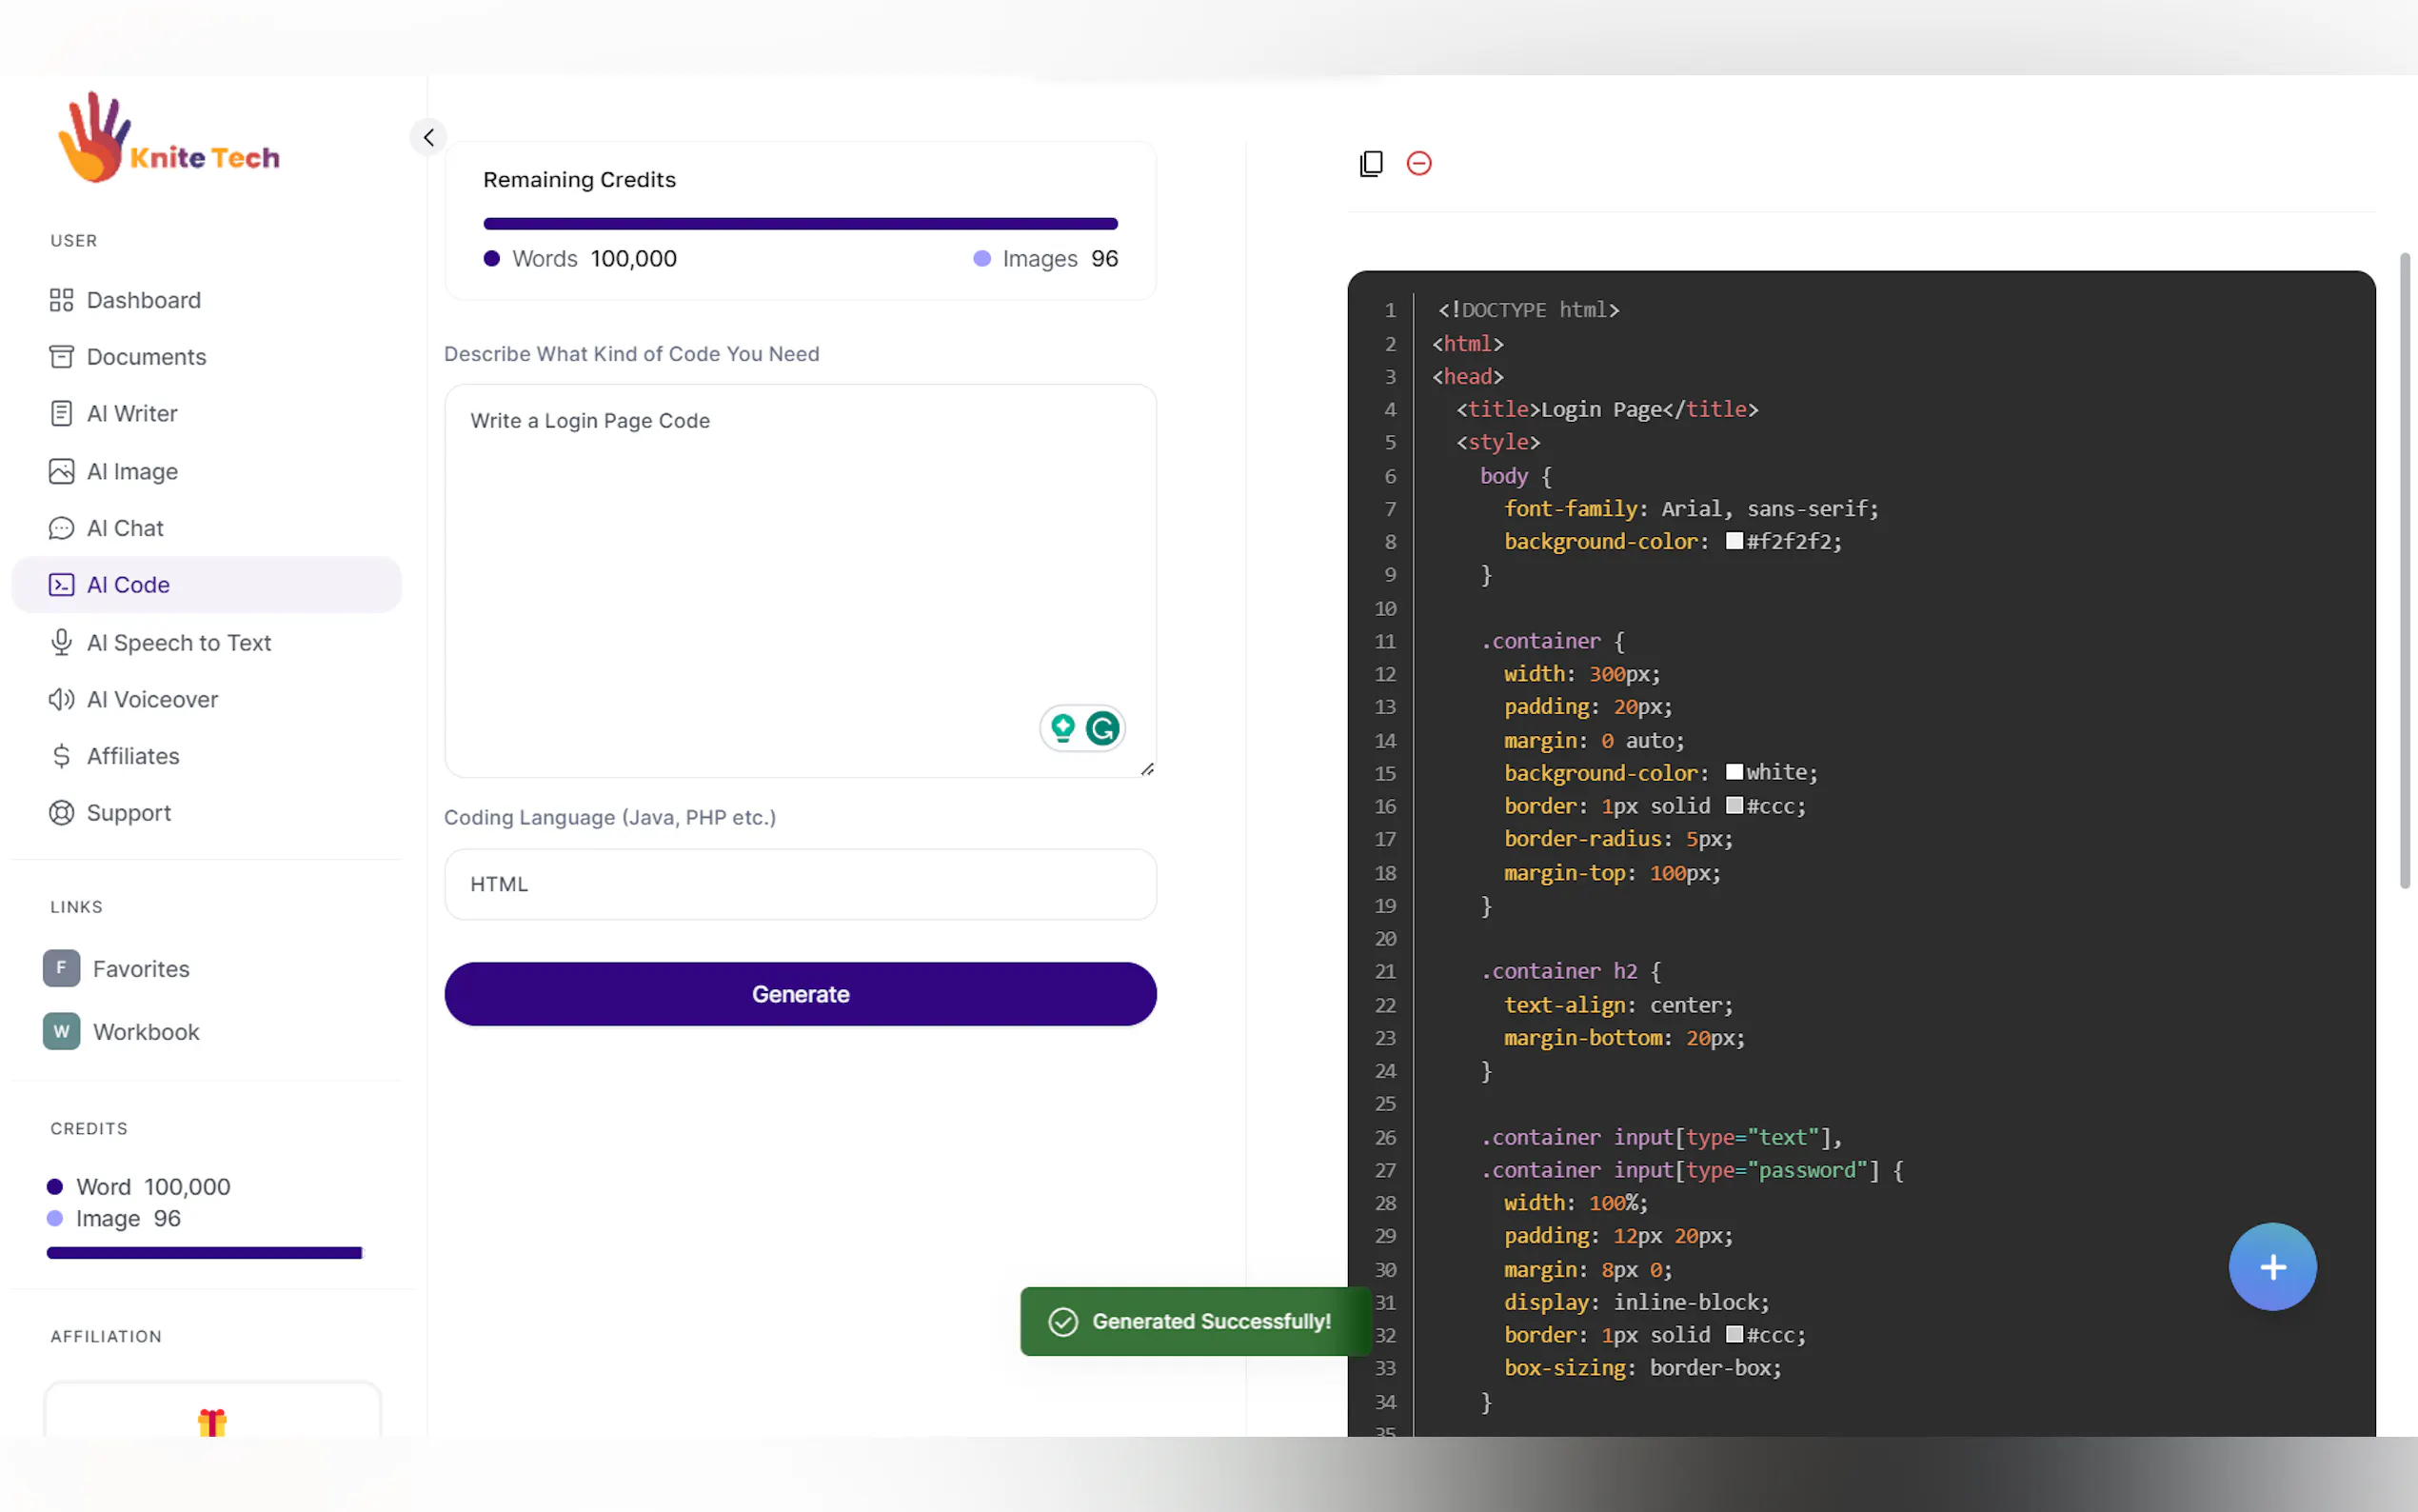
Task: Click the green lightbulb suggestion icon
Action: pos(1062,728)
